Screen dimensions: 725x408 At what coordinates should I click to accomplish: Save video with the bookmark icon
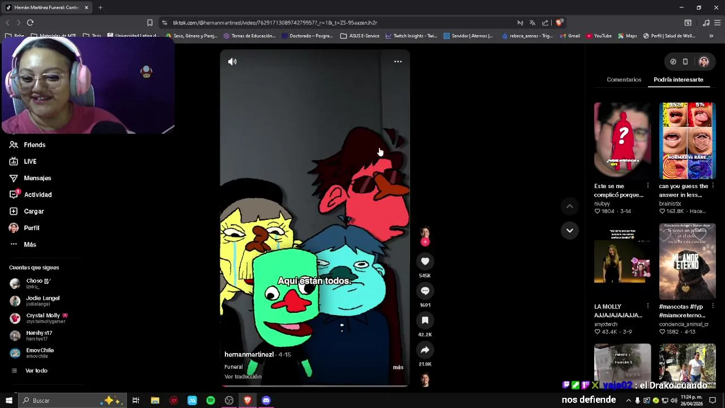click(425, 320)
